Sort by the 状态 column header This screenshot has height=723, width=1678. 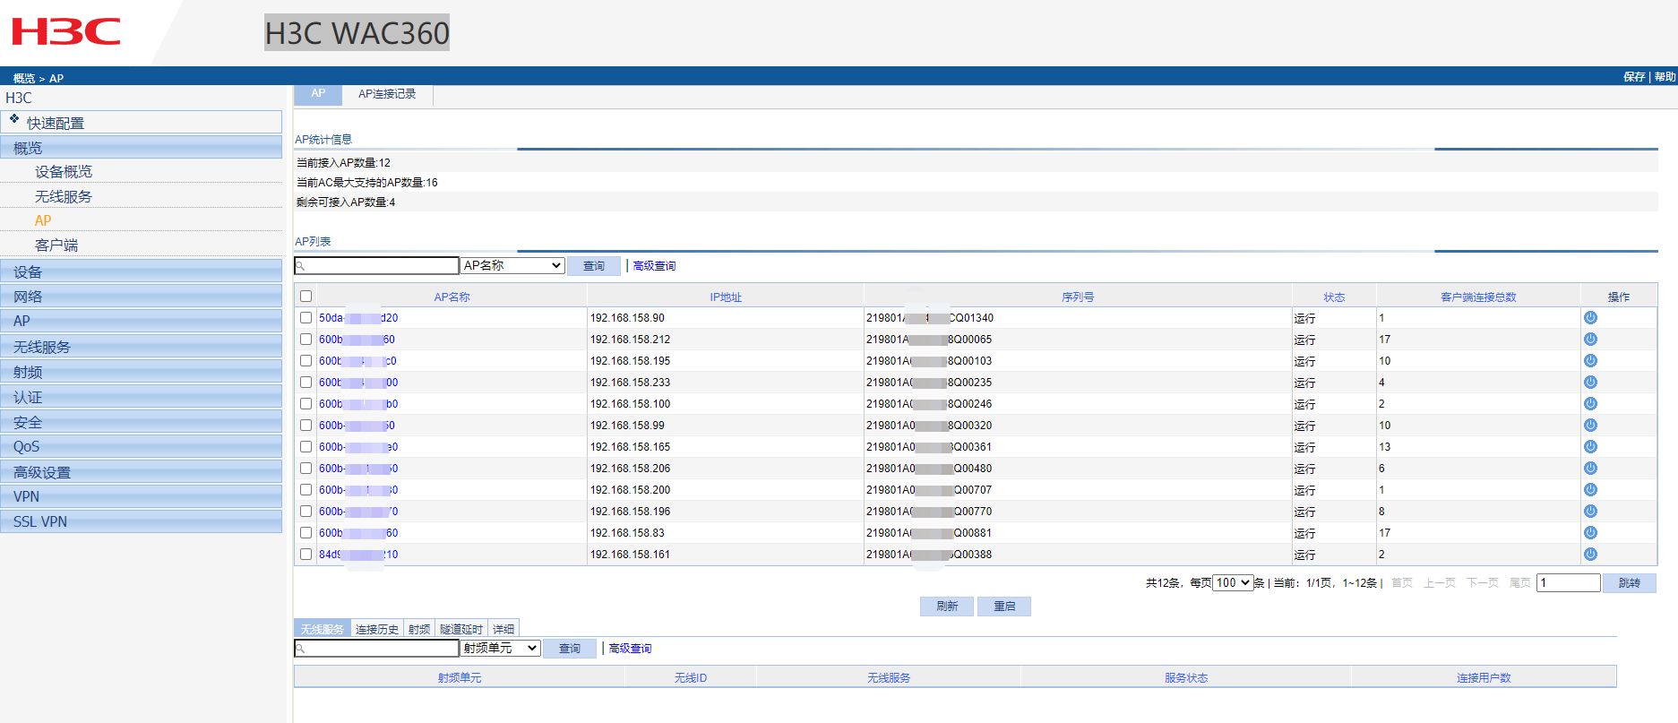1334,297
